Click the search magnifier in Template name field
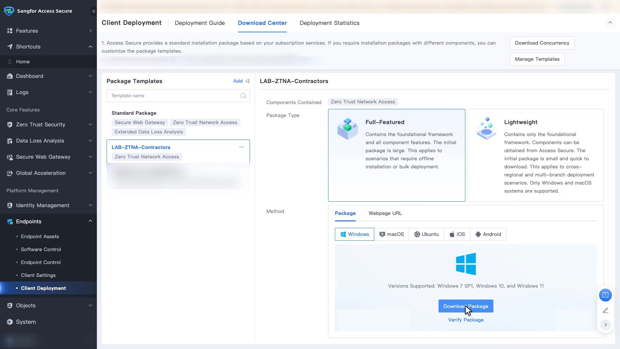 (243, 96)
